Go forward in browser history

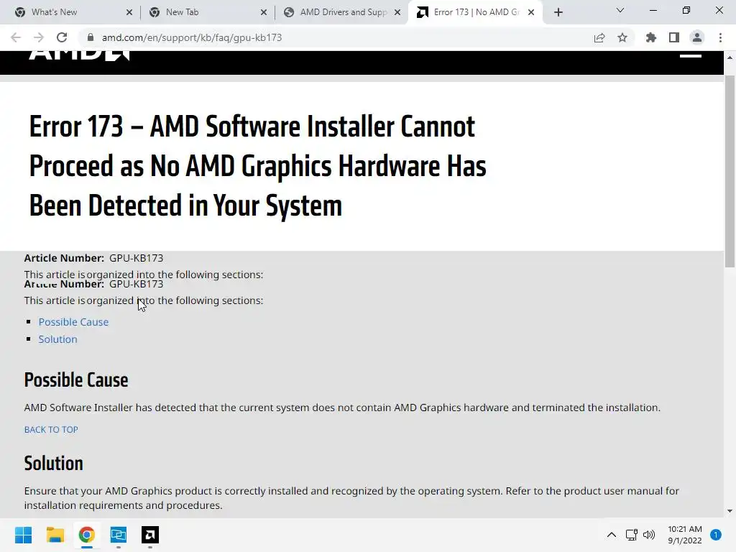pyautogui.click(x=39, y=37)
